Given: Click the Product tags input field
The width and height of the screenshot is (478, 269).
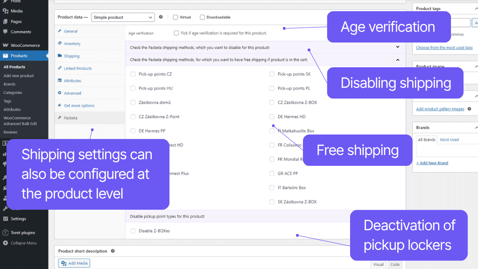Looking at the screenshot, I should (x=461, y=22).
